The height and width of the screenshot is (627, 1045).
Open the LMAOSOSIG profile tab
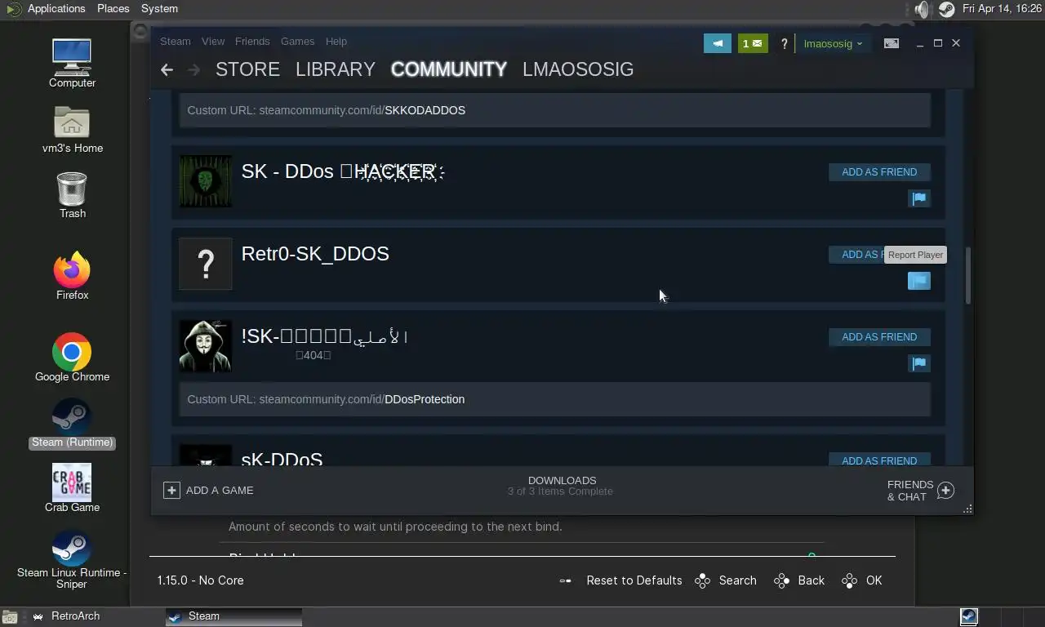pyautogui.click(x=578, y=69)
